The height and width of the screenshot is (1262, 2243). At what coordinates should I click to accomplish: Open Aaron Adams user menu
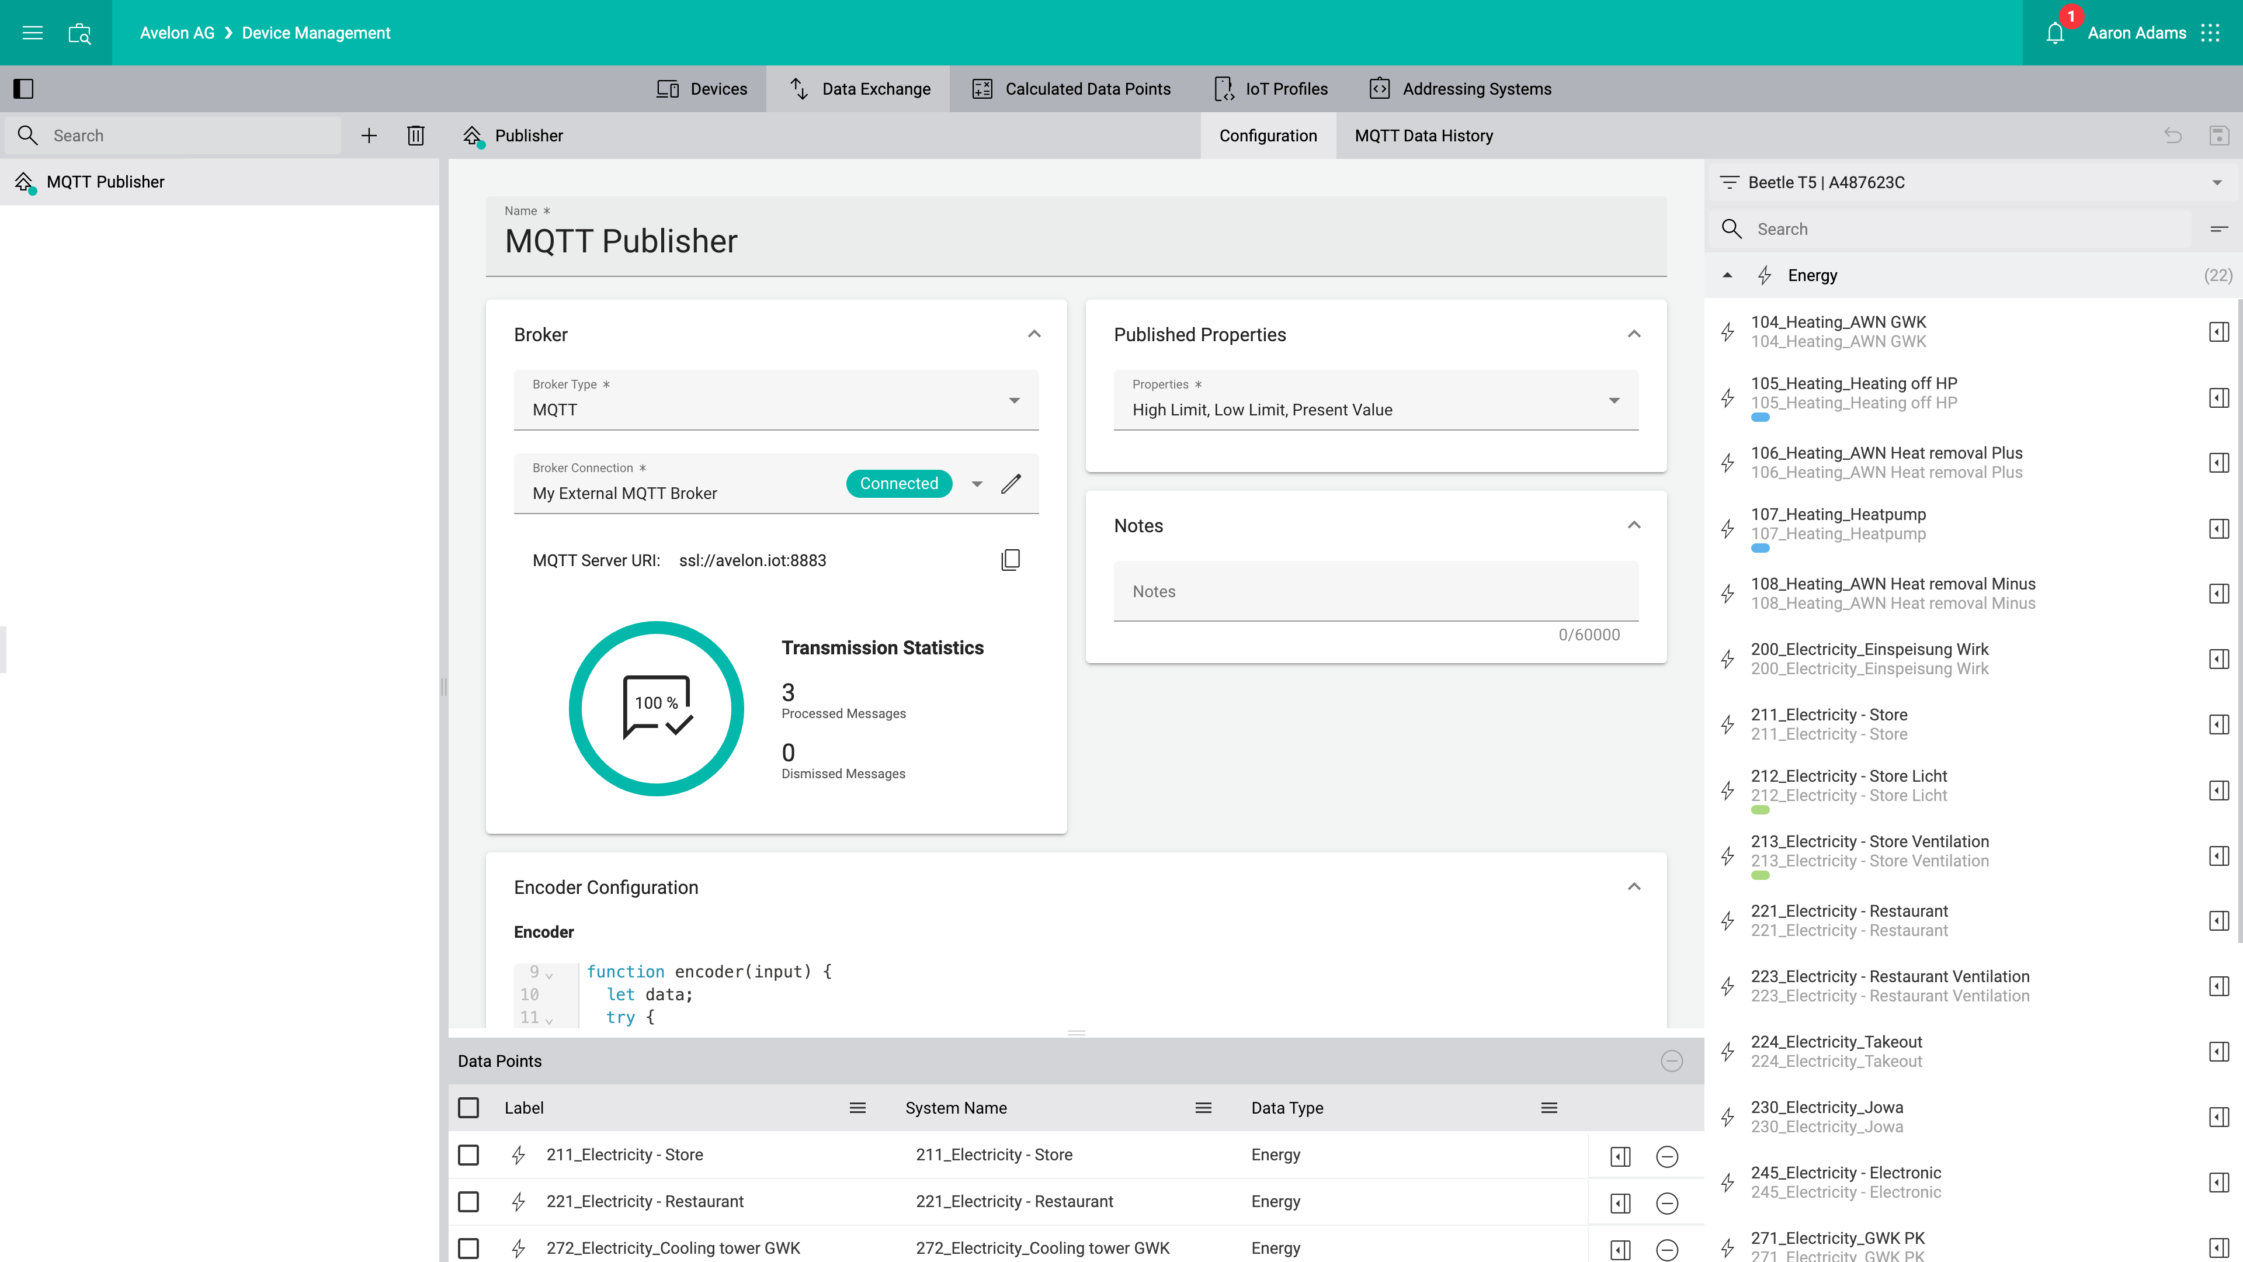click(2137, 33)
